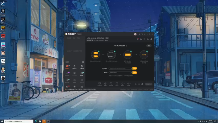Image resolution: width=218 pixels, height=123 pixels.
Task: Click the orange copy button beside the stream key
Action: point(135,73)
